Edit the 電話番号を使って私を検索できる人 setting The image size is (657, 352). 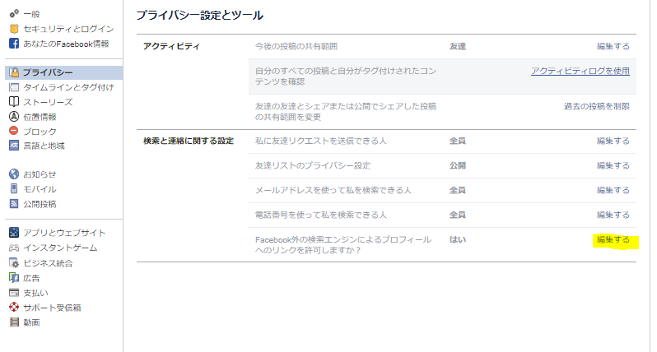click(x=613, y=215)
